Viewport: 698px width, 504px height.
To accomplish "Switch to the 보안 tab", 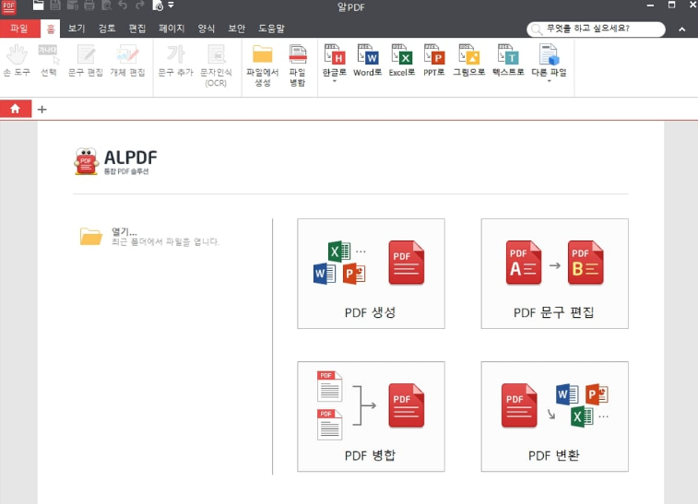I will (x=236, y=29).
